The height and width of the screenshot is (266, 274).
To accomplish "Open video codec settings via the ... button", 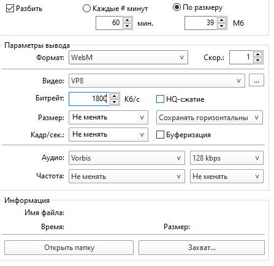I will 256,80.
